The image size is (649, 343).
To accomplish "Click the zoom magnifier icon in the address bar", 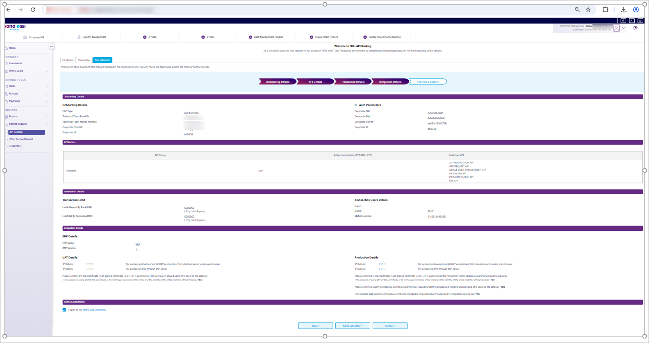I will coord(577,9).
